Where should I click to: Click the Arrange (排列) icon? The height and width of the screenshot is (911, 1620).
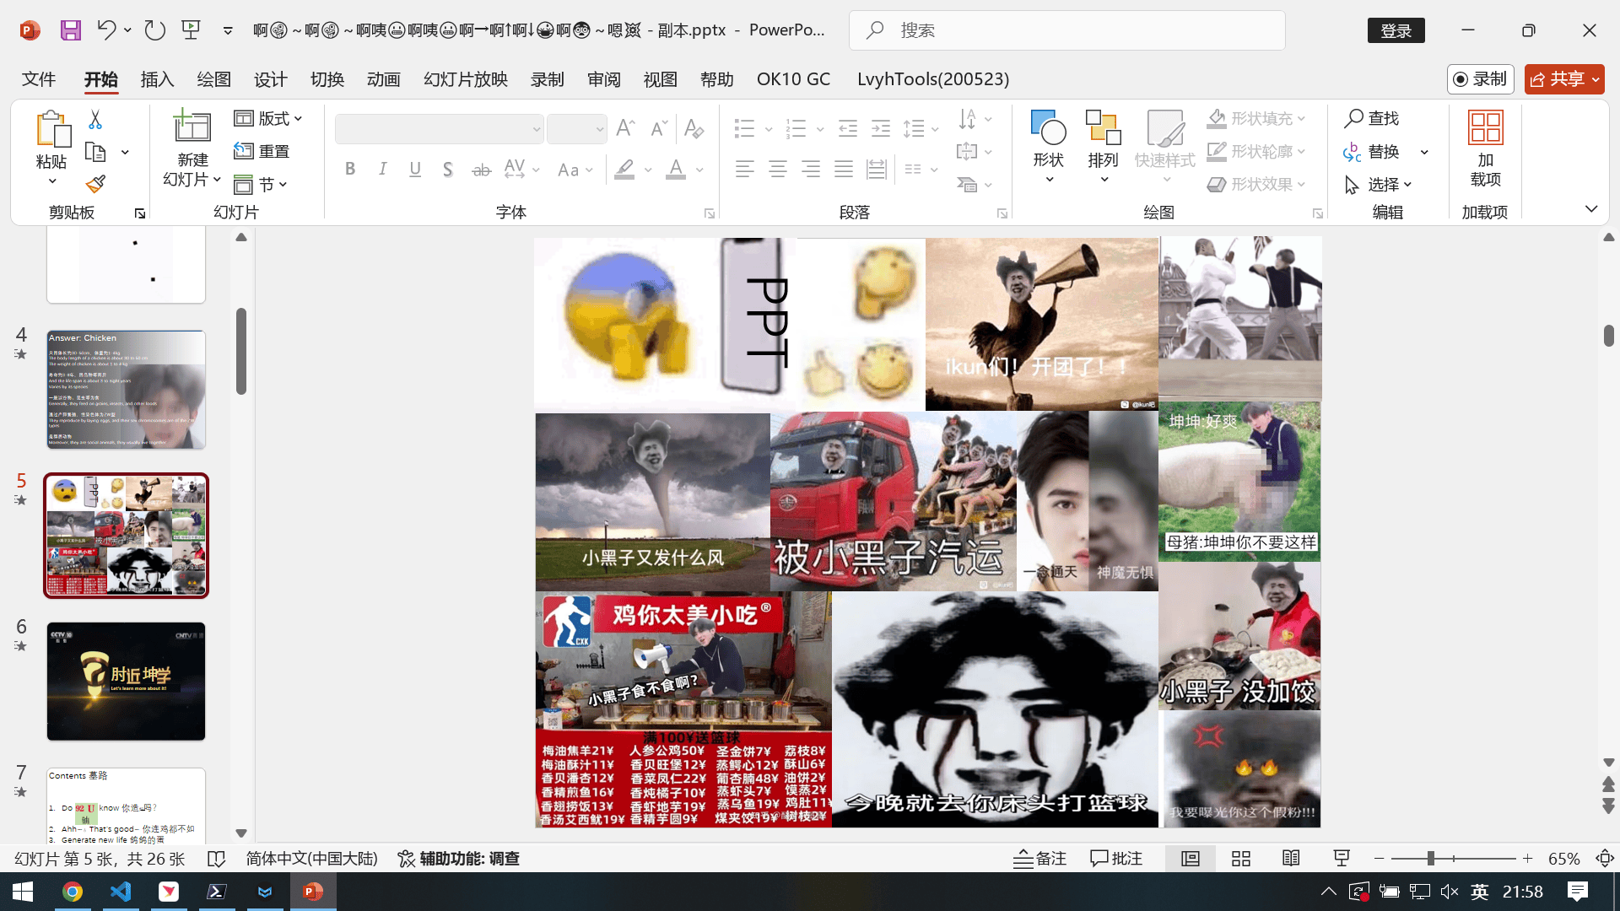pyautogui.click(x=1103, y=128)
